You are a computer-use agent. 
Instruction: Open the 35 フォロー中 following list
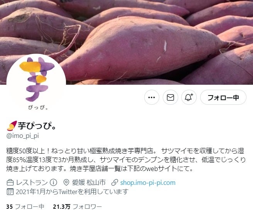[x=25, y=206]
